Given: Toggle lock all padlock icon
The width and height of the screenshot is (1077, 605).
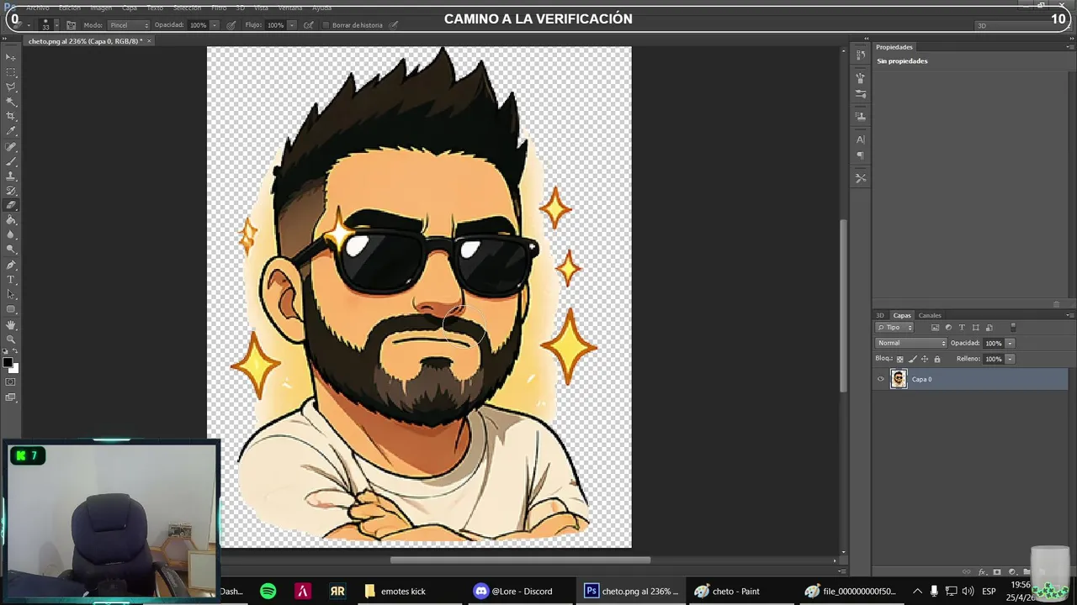Looking at the screenshot, I should click(937, 359).
